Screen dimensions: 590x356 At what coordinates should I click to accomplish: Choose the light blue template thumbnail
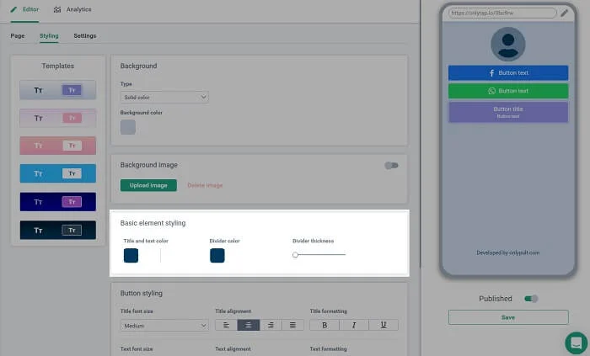coord(58,173)
